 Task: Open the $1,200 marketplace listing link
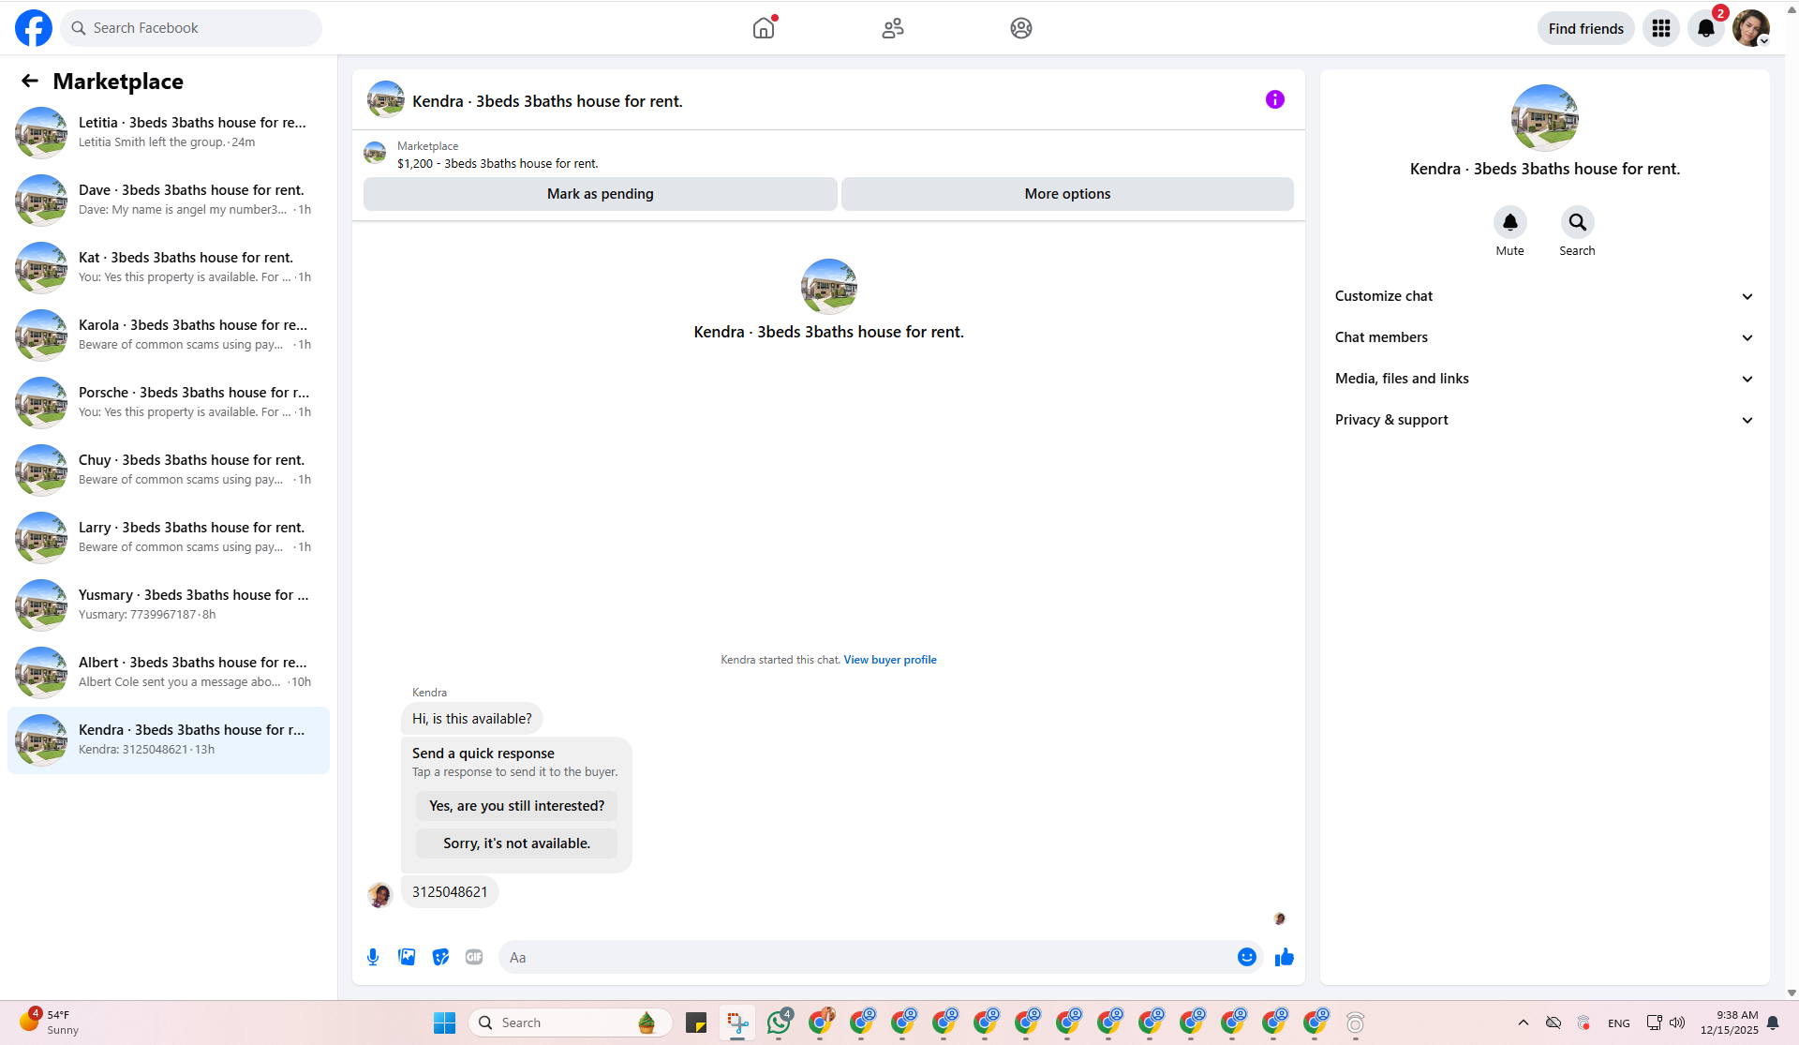pos(498,163)
